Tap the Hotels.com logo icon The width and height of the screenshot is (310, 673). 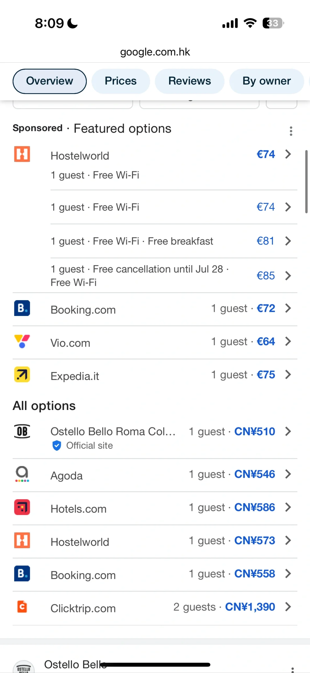coord(22,507)
